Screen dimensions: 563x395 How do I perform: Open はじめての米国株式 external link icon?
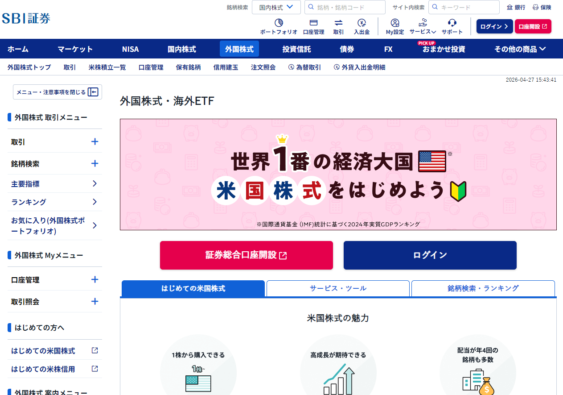[x=94, y=351]
